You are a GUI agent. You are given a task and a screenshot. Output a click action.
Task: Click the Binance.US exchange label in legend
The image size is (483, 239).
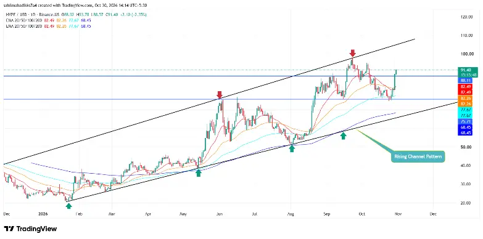point(49,15)
